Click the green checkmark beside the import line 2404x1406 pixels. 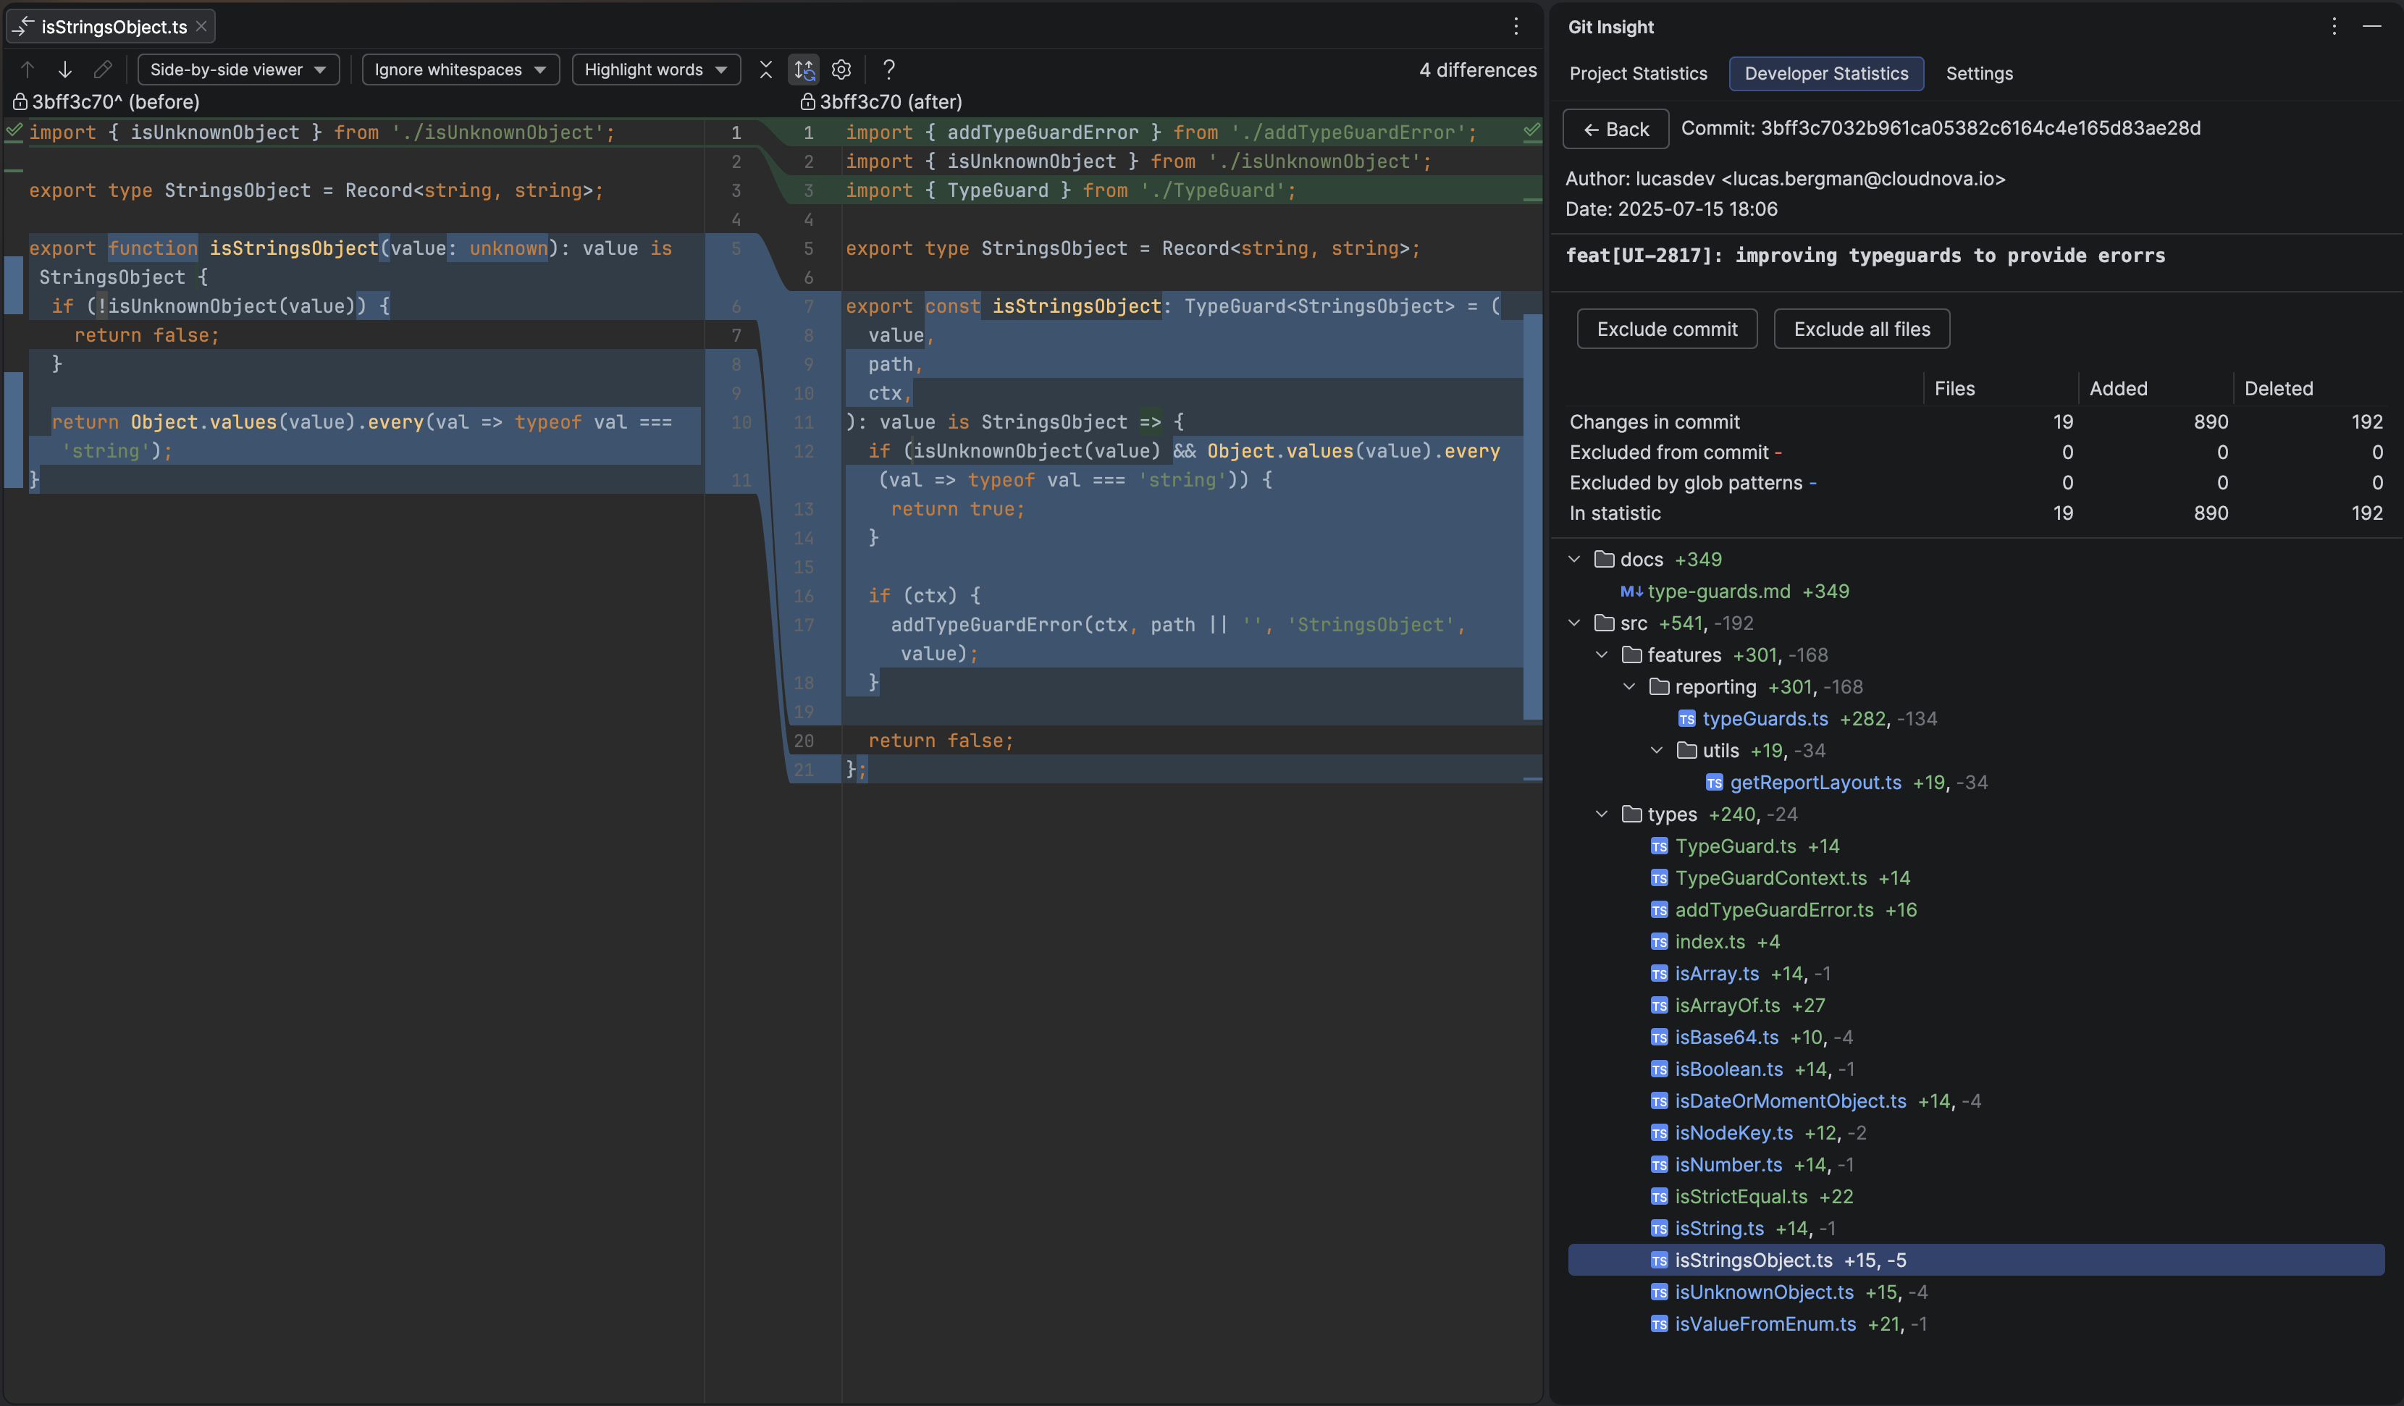1532,132
